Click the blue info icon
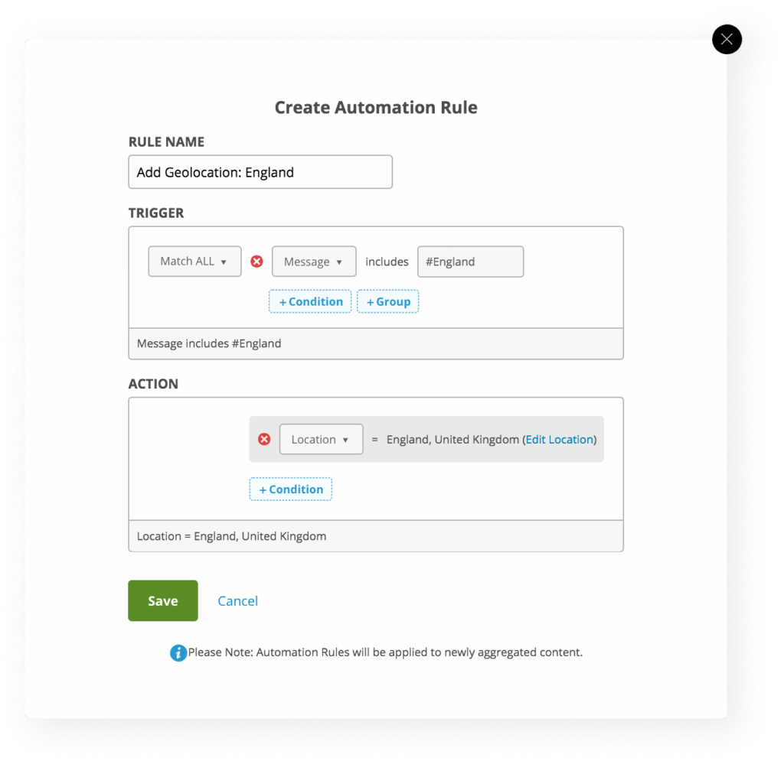 tap(178, 652)
